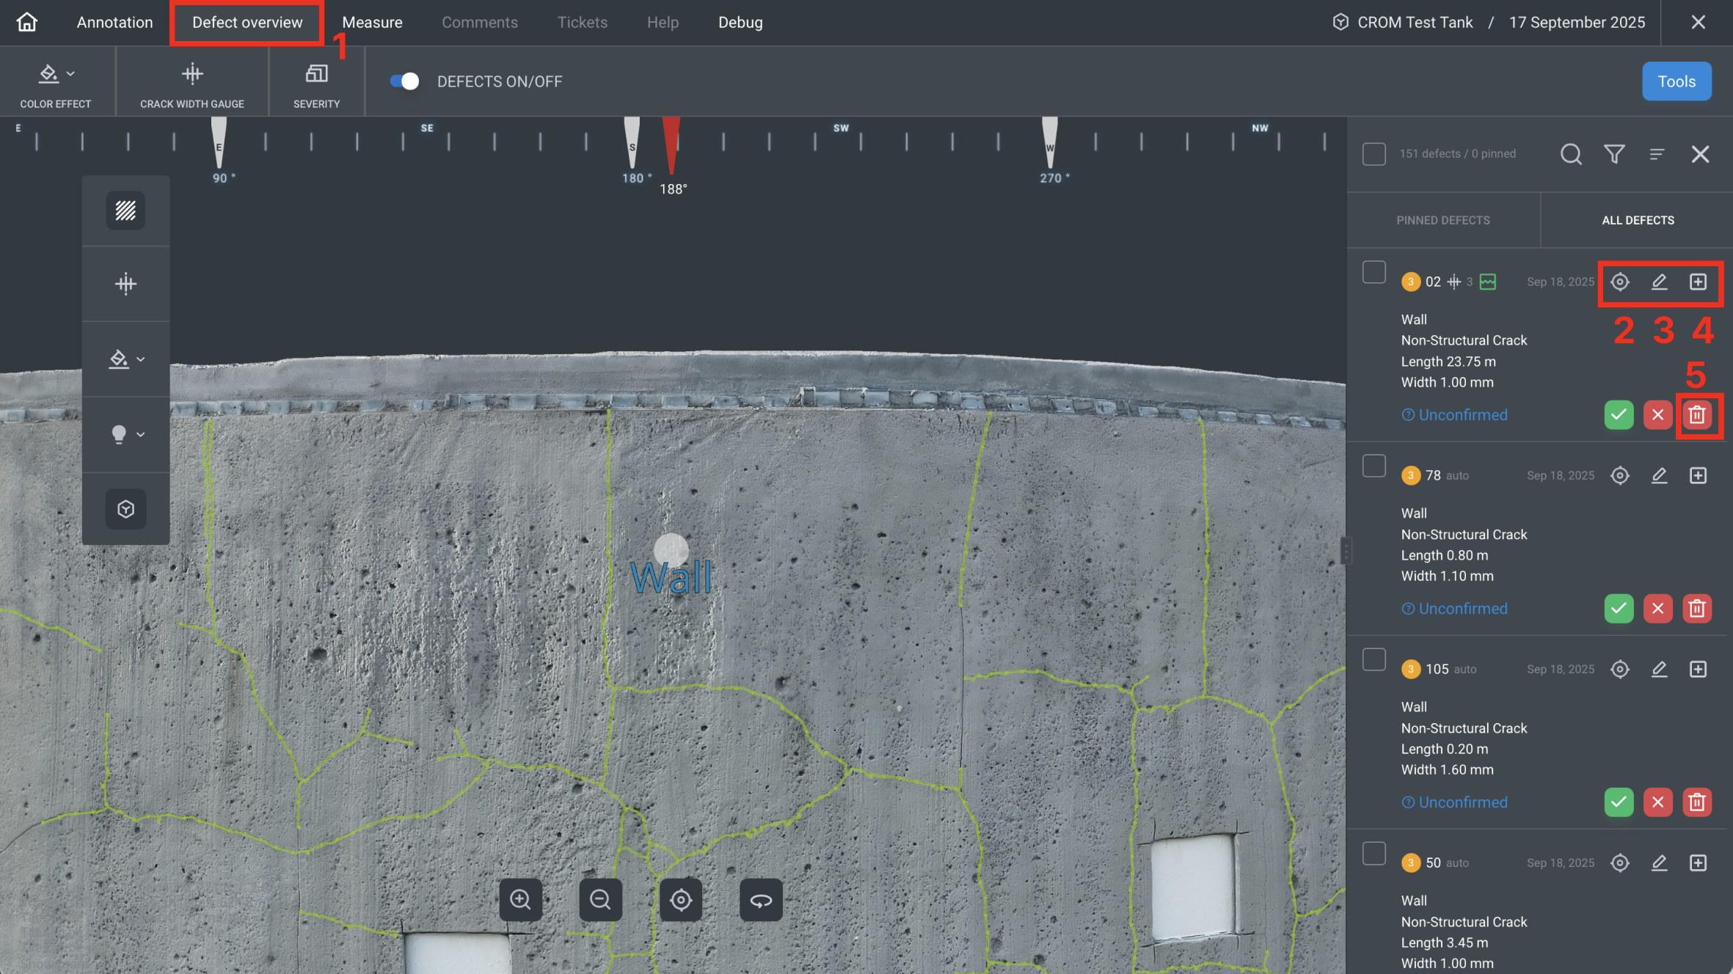Locate defect 02 with target icon

1620,282
